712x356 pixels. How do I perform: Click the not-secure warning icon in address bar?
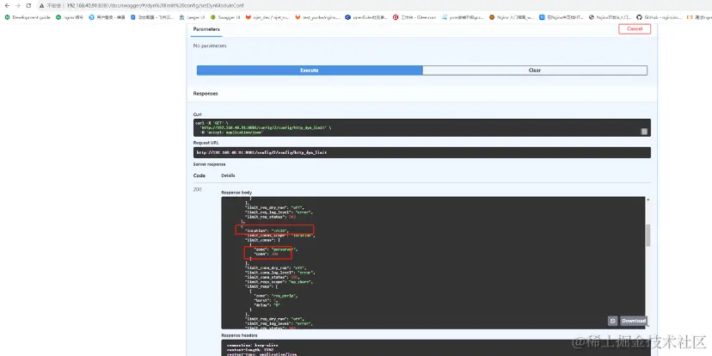[x=41, y=5]
